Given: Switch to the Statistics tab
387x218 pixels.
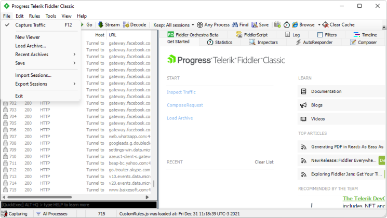Looking at the screenshot, I should click(x=220, y=43).
